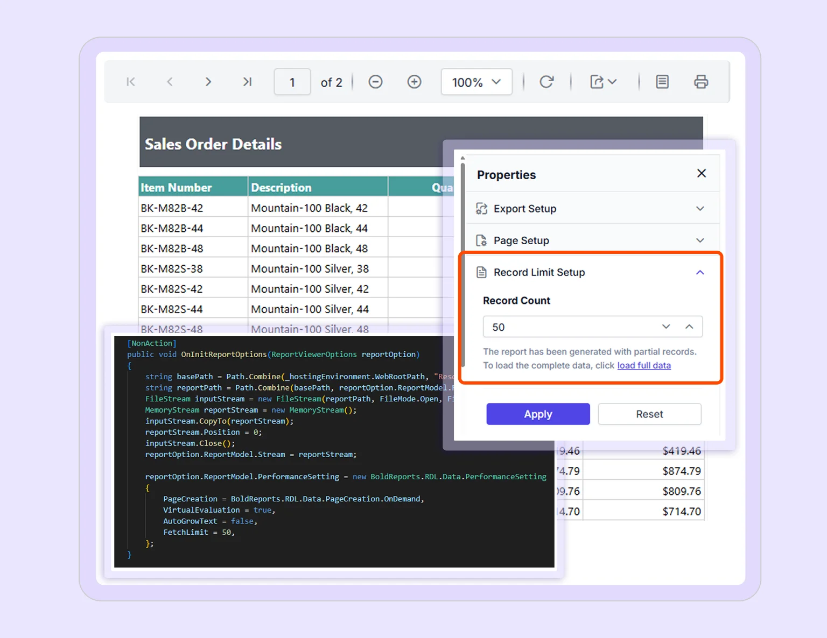Increase Record Count using the stepper
Image resolution: width=827 pixels, height=638 pixels.
point(690,327)
